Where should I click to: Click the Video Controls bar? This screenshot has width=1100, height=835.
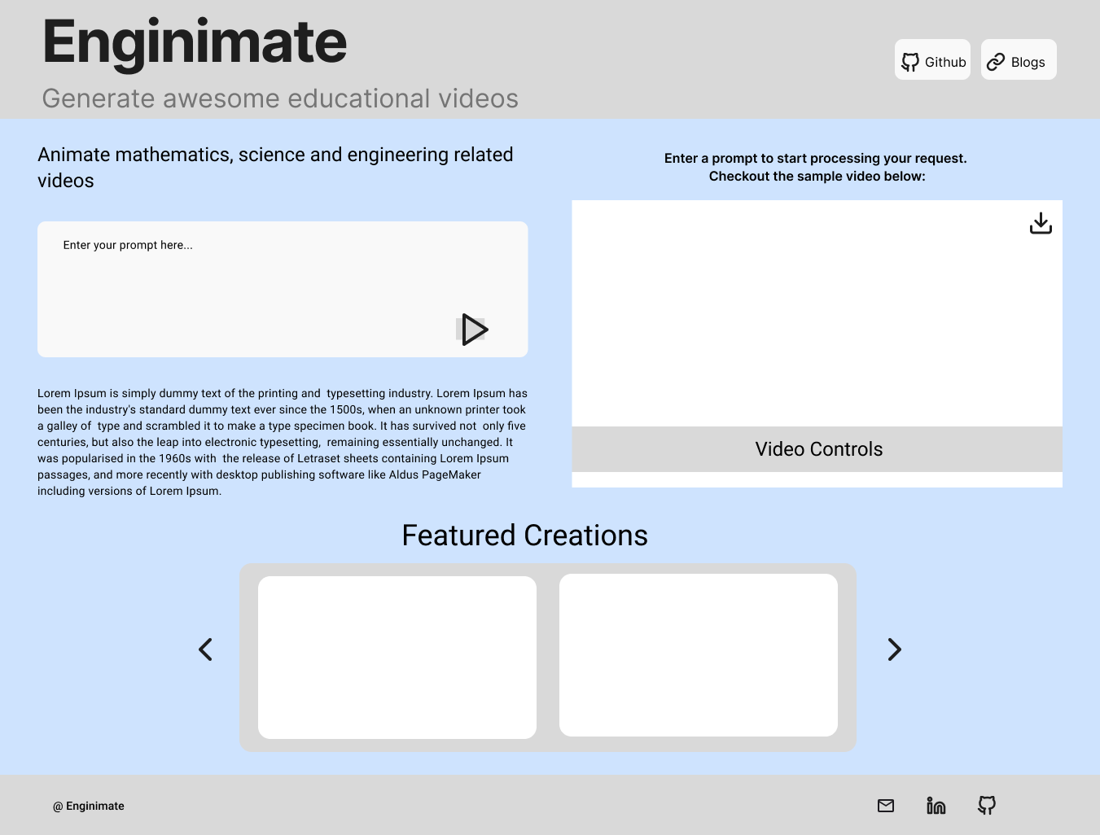[x=817, y=449]
